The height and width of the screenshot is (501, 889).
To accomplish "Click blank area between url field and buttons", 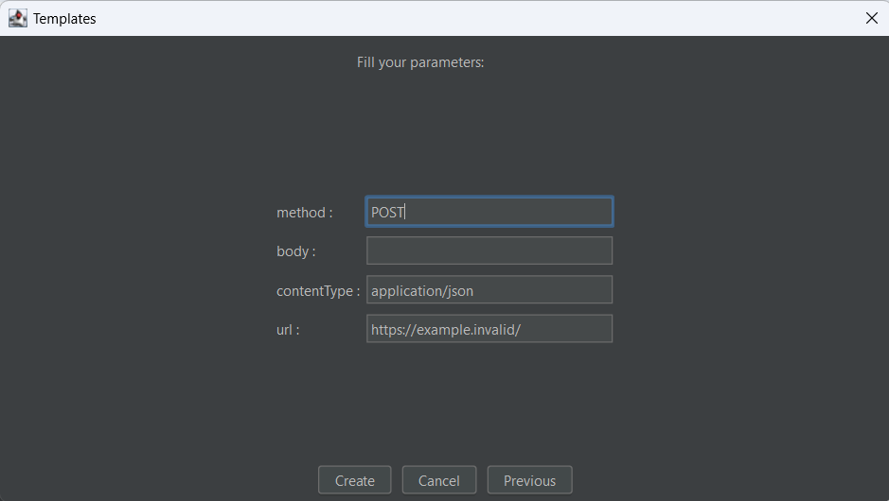I will point(445,402).
